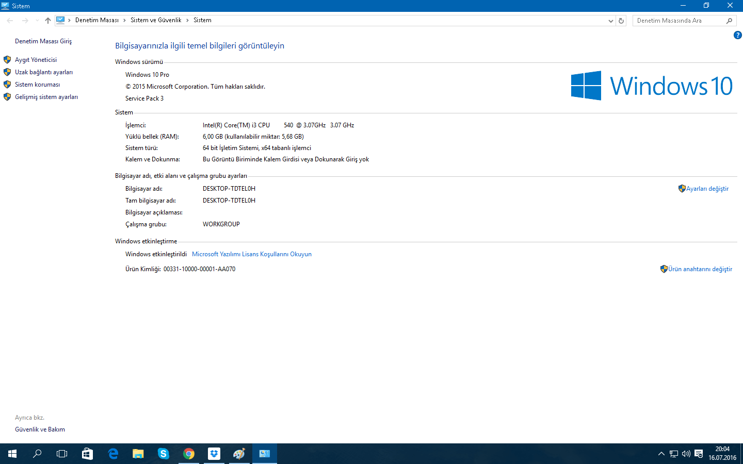Select Denetim Masası breadcrumb
743x464 pixels.
[x=97, y=20]
